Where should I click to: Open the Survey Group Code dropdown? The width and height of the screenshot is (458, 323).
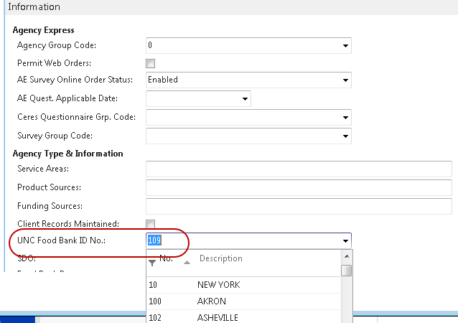click(345, 136)
